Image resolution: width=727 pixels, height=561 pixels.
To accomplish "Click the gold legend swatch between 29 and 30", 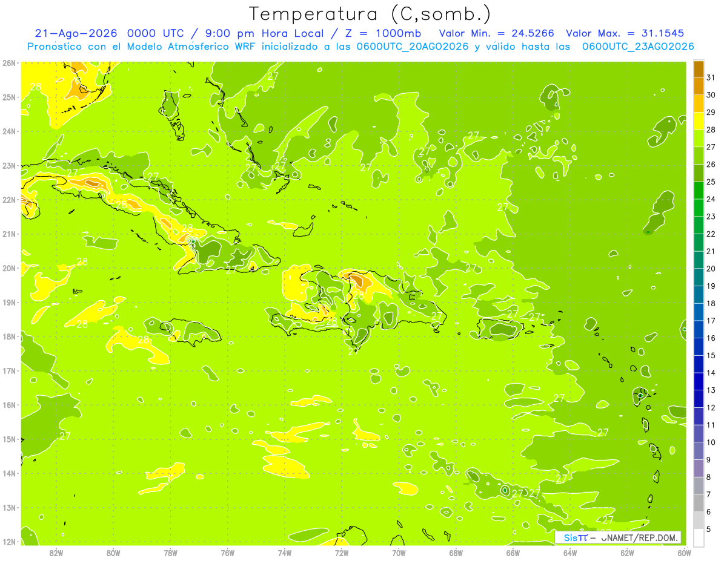I will tap(699, 103).
